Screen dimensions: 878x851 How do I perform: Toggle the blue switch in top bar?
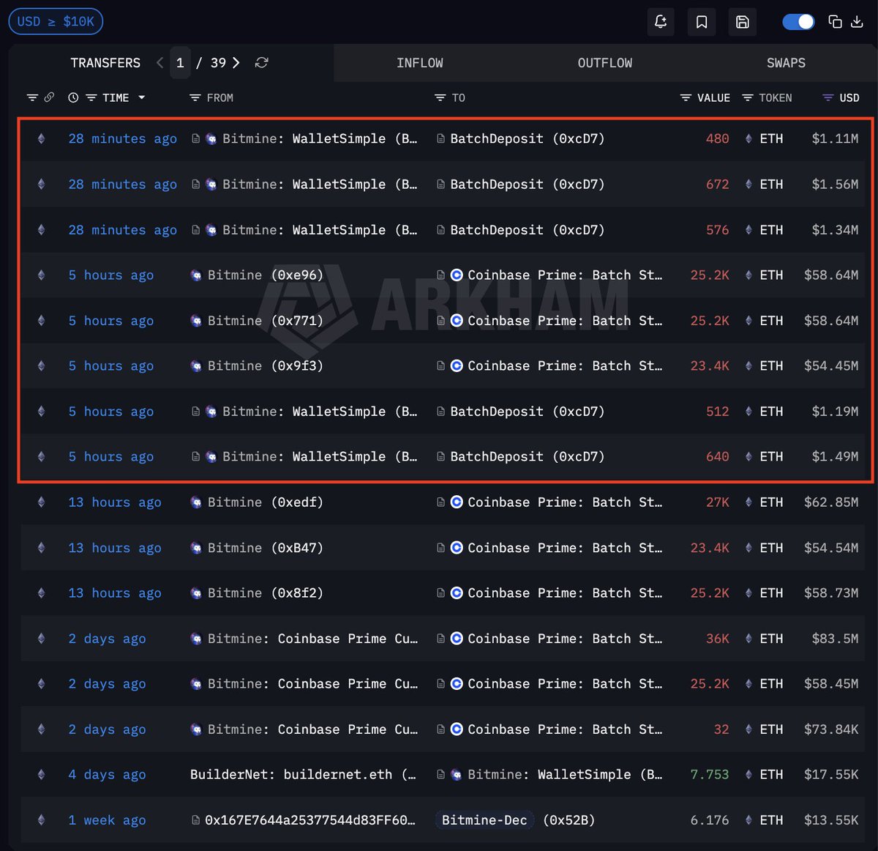[x=798, y=22]
